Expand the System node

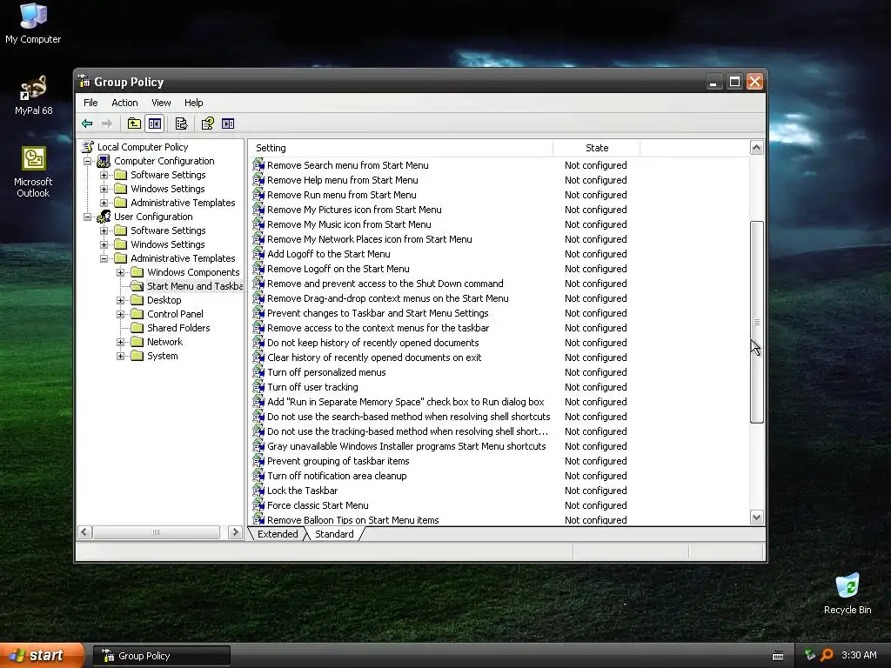120,356
